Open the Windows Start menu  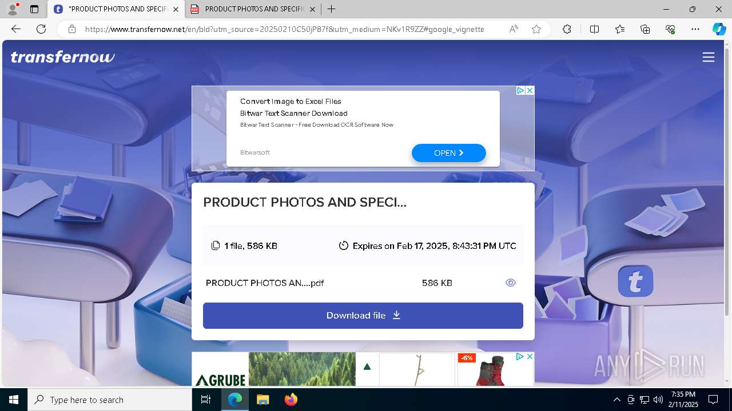point(14,400)
